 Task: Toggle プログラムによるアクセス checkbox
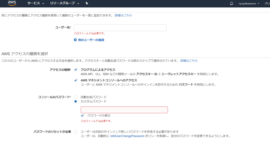click(x=76, y=70)
